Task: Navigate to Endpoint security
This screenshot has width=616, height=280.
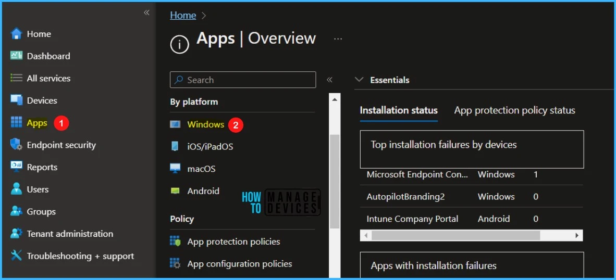Action: click(x=61, y=145)
